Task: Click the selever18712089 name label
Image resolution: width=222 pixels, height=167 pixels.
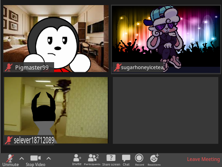Action: tap(34, 141)
